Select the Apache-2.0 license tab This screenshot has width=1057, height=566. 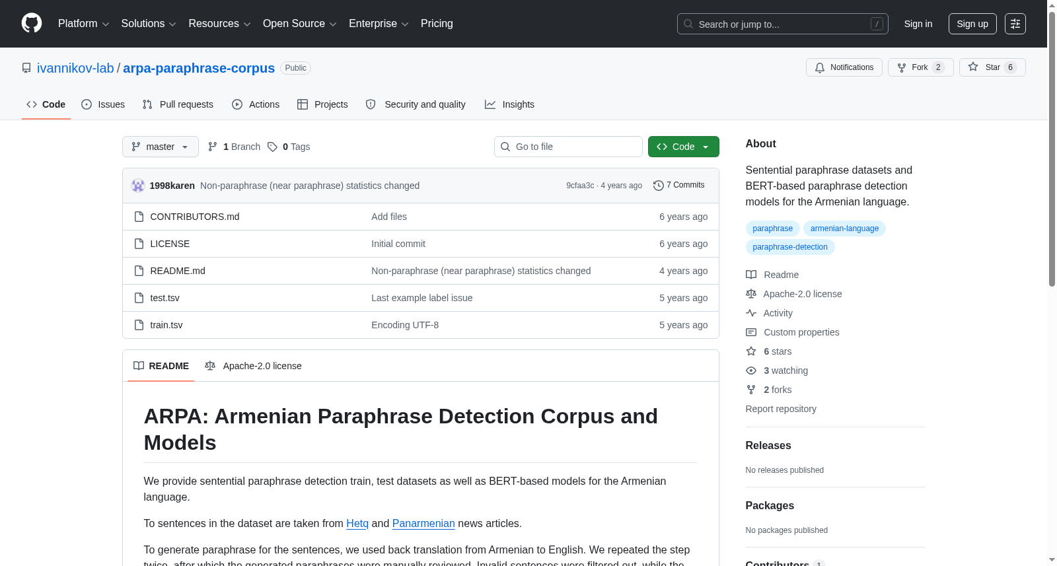(x=253, y=366)
